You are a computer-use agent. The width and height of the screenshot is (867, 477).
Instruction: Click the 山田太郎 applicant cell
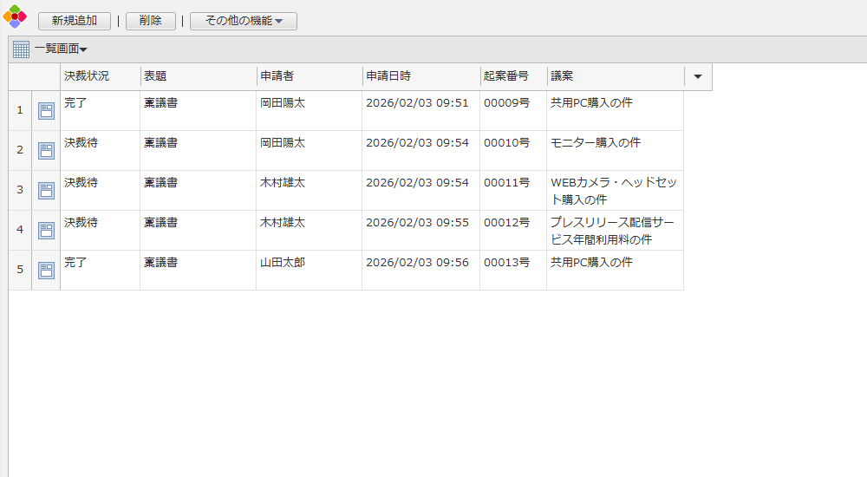click(283, 263)
